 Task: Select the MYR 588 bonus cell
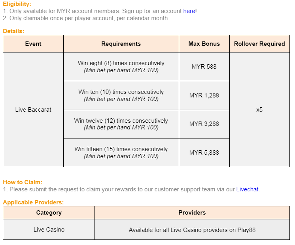click(204, 67)
